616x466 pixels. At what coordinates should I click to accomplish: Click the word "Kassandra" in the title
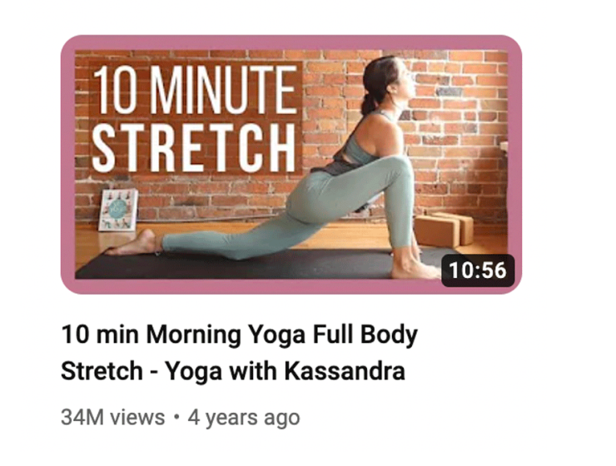pyautogui.click(x=344, y=371)
